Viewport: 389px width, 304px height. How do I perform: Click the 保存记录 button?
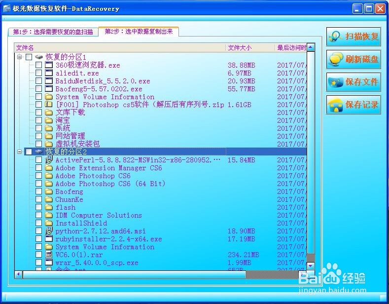pyautogui.click(x=354, y=105)
